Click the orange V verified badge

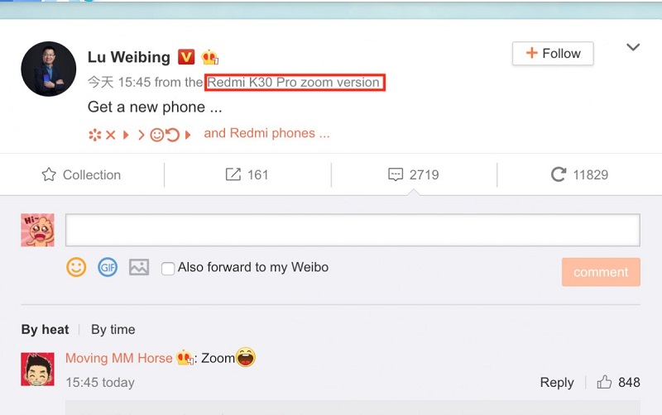pyautogui.click(x=186, y=57)
